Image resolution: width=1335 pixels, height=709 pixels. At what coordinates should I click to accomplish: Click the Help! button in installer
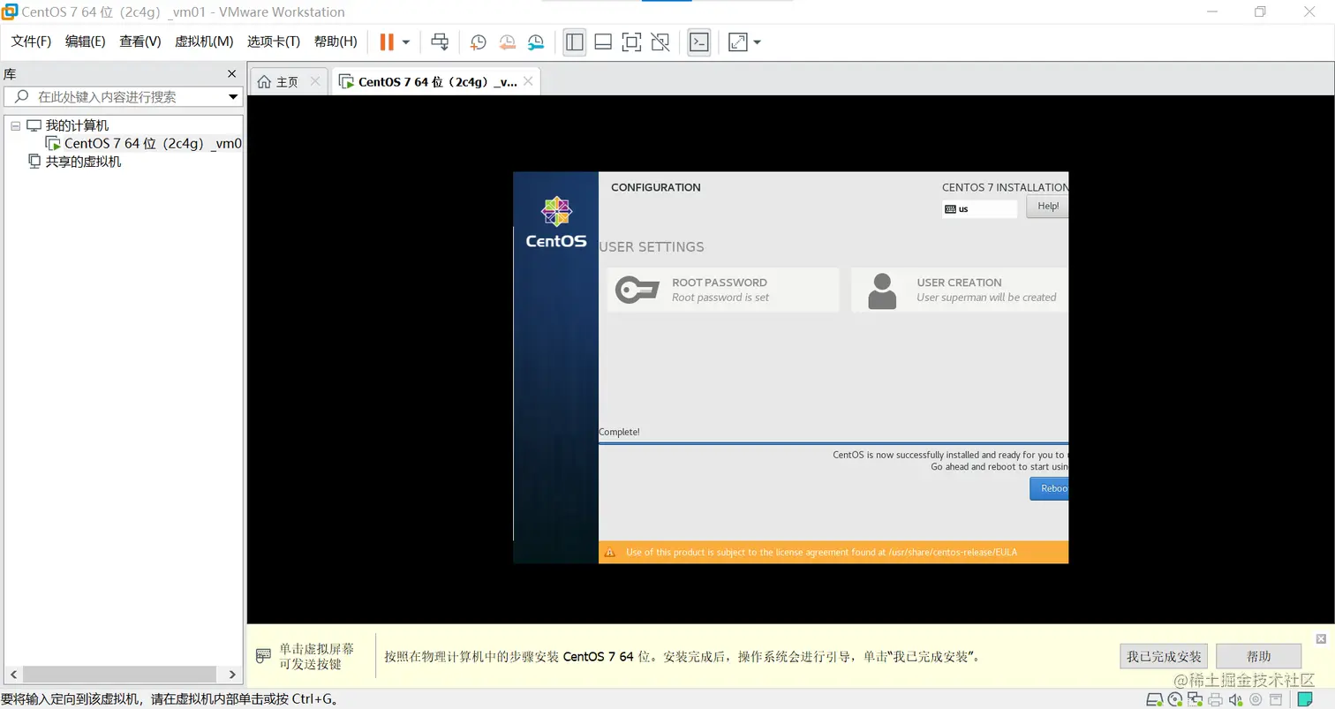[1047, 207]
